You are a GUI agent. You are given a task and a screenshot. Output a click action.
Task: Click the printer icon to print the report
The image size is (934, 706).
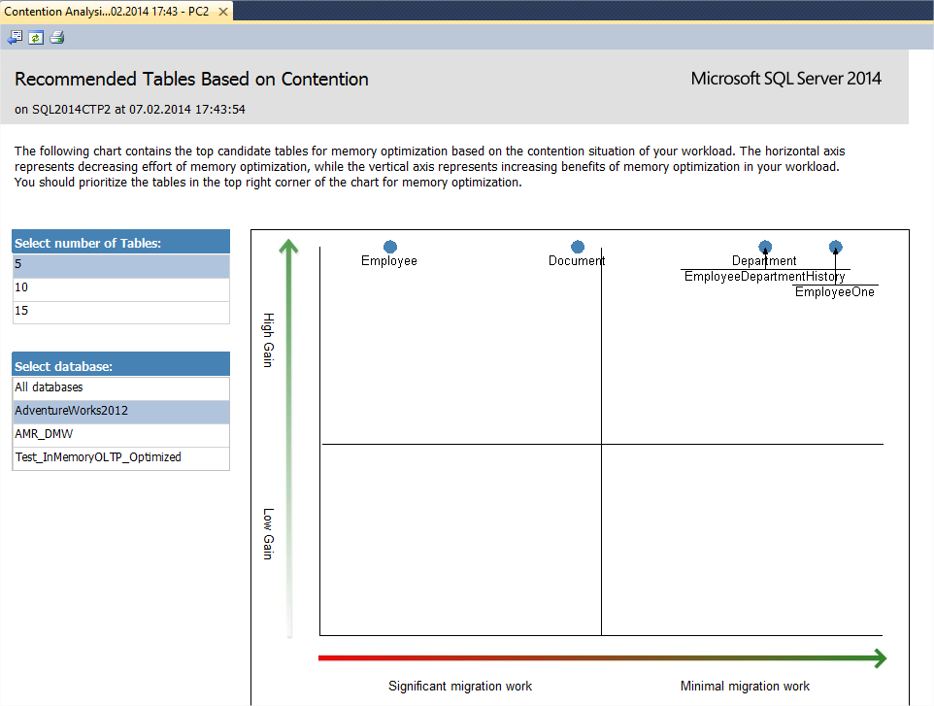[56, 38]
